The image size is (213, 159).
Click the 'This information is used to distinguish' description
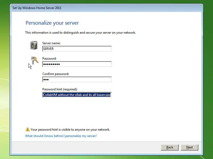80,33
